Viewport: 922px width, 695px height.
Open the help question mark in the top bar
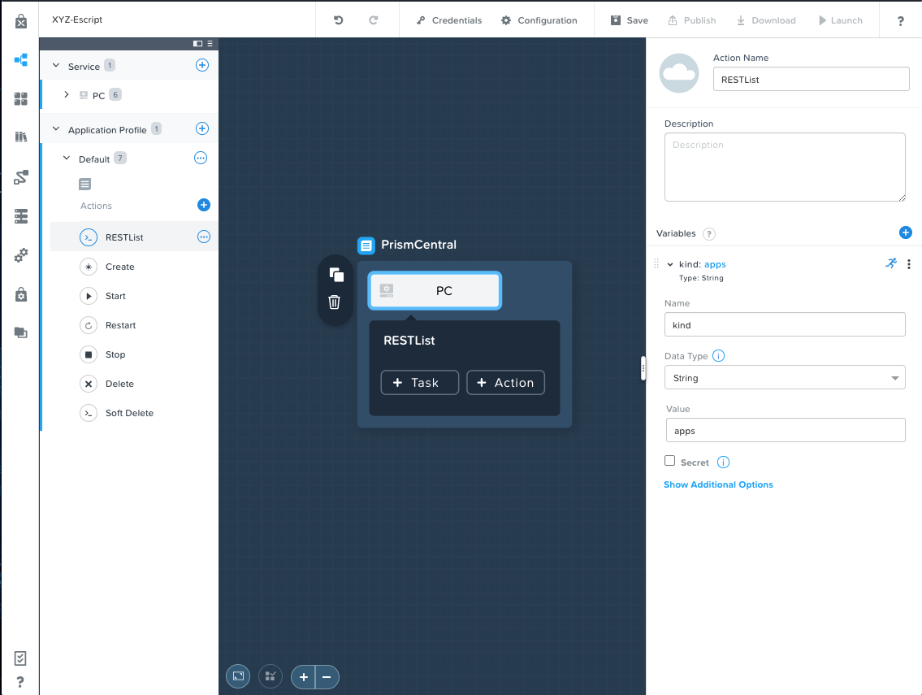point(900,20)
